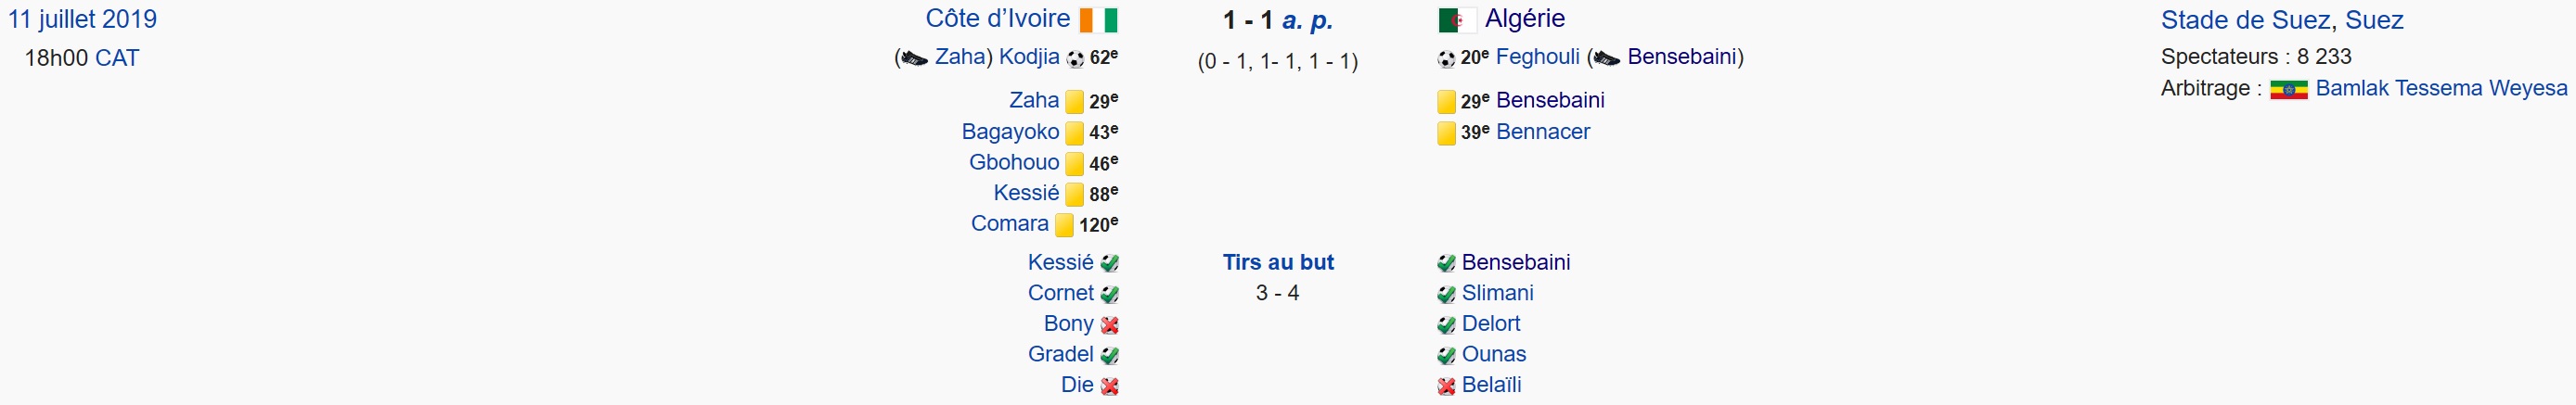Click the Algeria flag icon

pos(1457,20)
